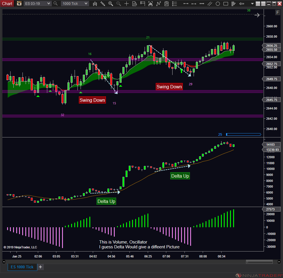Select the parallel lines channel tool

210,4
